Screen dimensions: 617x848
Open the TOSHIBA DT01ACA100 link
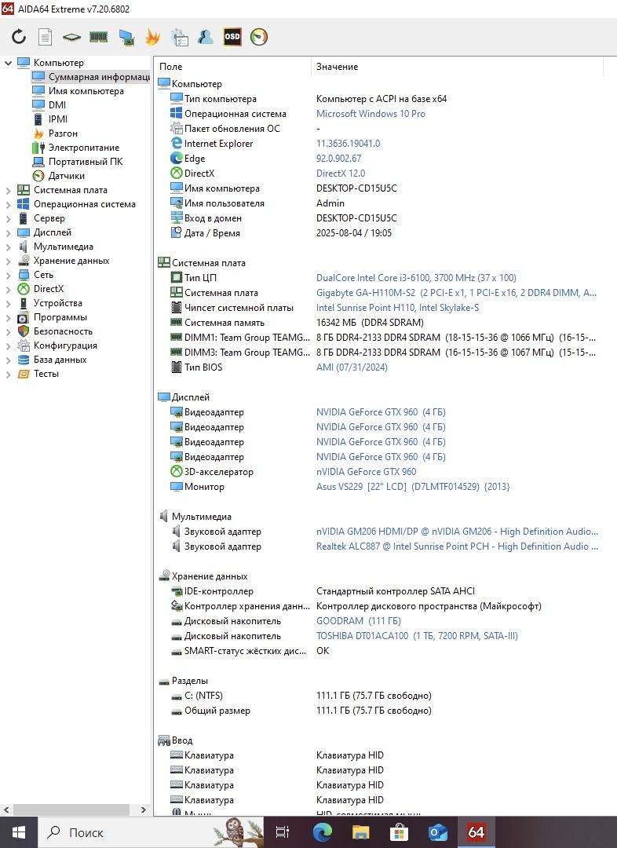(x=417, y=635)
